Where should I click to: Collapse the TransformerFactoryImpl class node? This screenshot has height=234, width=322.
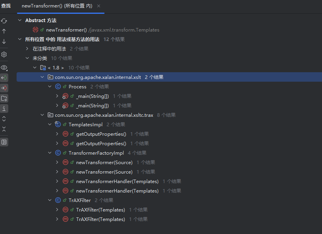pyautogui.click(x=50, y=153)
